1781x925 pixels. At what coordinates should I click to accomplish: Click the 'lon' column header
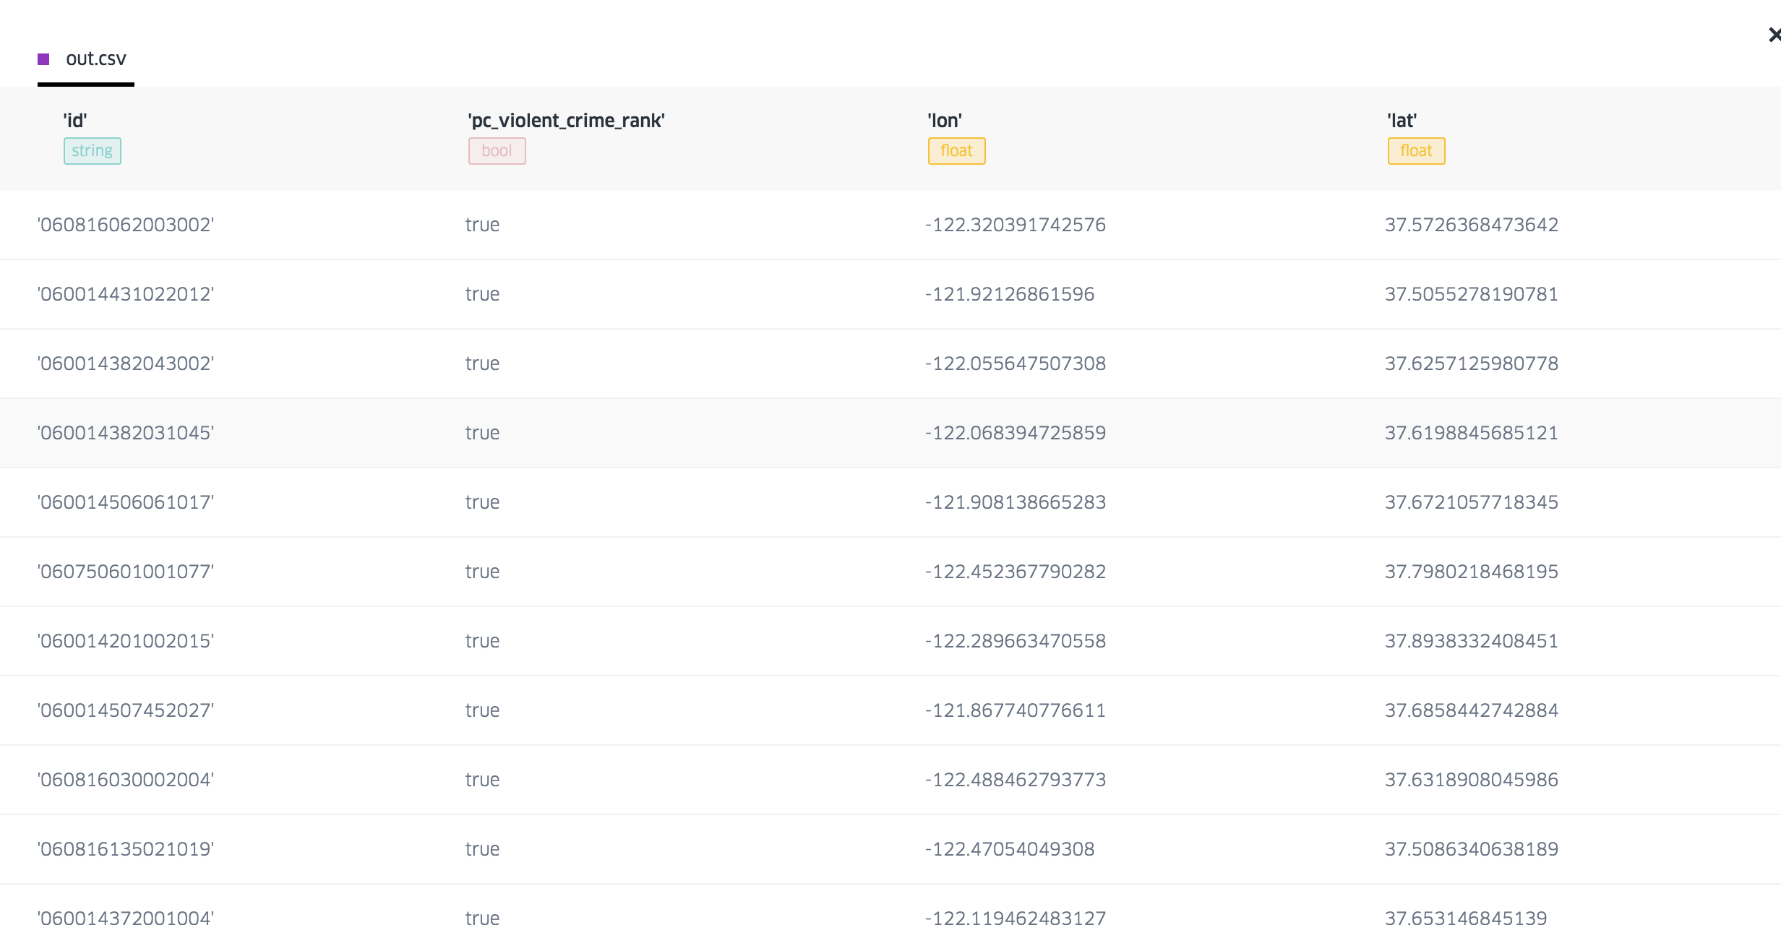[x=945, y=121]
